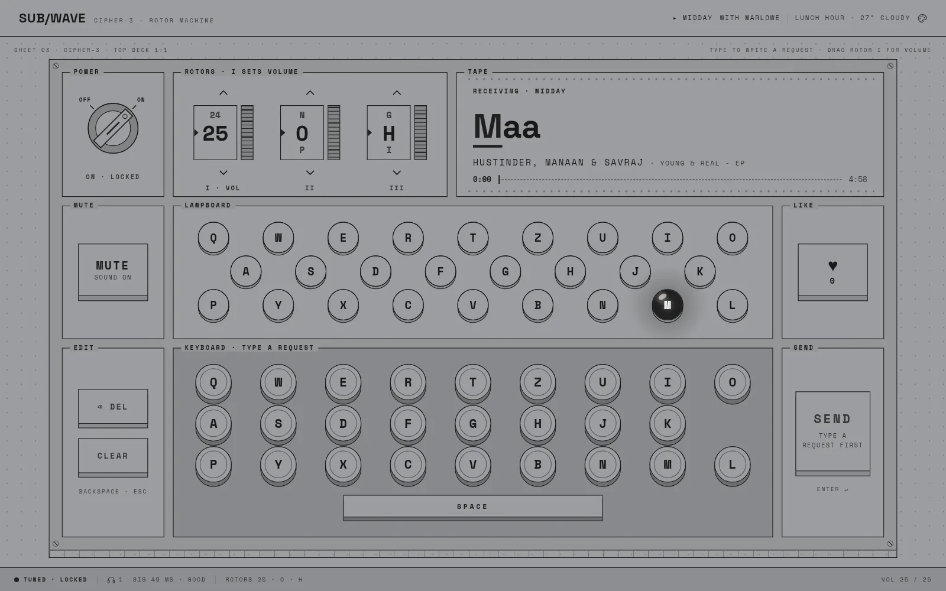Click the VOL 25 / 25 status
The height and width of the screenshot is (591, 946).
[906, 579]
